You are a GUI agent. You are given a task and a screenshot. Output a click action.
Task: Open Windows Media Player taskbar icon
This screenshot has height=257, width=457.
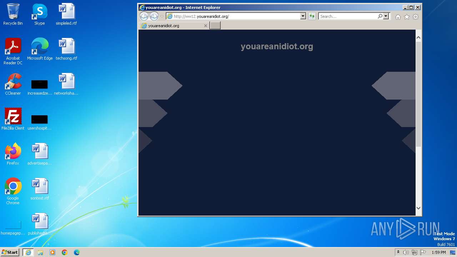click(52, 252)
